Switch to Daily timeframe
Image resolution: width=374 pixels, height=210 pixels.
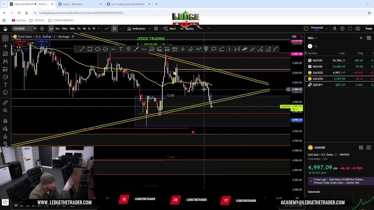(x=89, y=28)
